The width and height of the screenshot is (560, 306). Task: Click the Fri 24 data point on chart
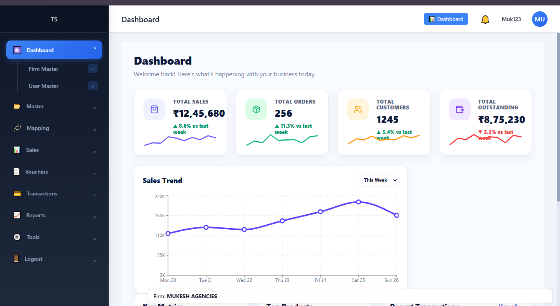[320, 212]
